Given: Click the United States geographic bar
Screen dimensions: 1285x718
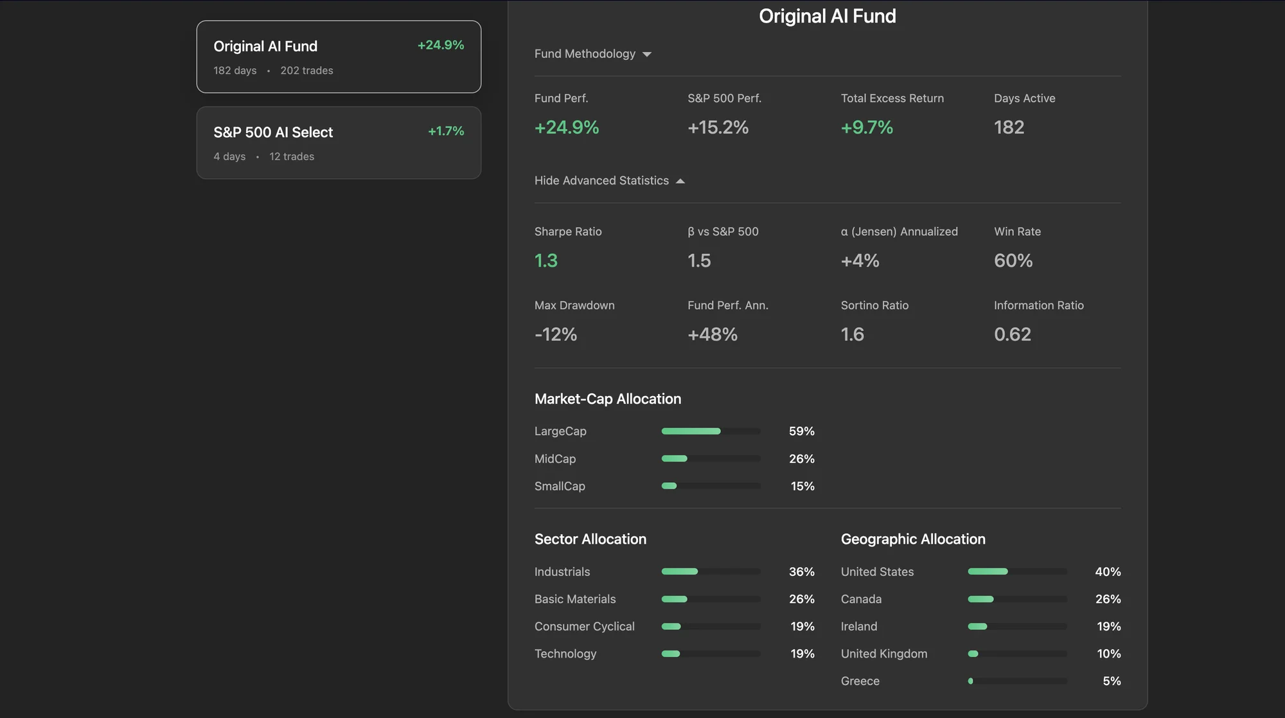Looking at the screenshot, I should pos(1017,571).
